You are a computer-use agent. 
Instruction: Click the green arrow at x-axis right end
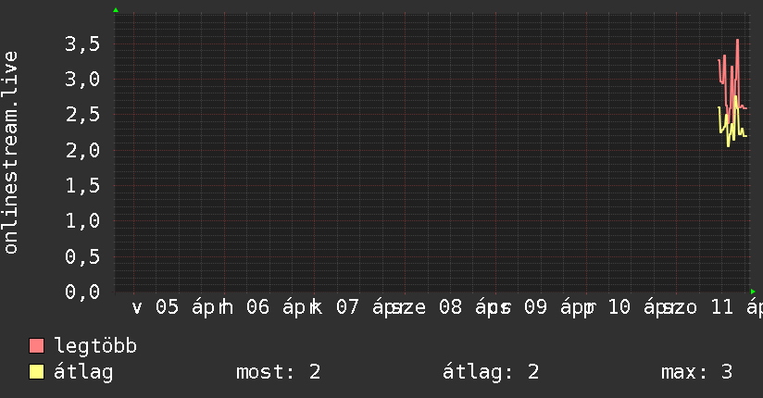tap(753, 292)
